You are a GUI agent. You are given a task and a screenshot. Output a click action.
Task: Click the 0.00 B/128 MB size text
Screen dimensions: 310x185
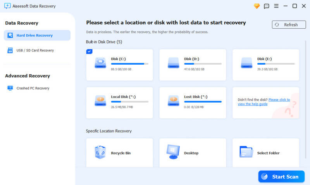[x=194, y=107]
